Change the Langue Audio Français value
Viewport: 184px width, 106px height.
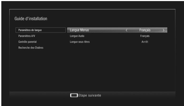(145, 36)
